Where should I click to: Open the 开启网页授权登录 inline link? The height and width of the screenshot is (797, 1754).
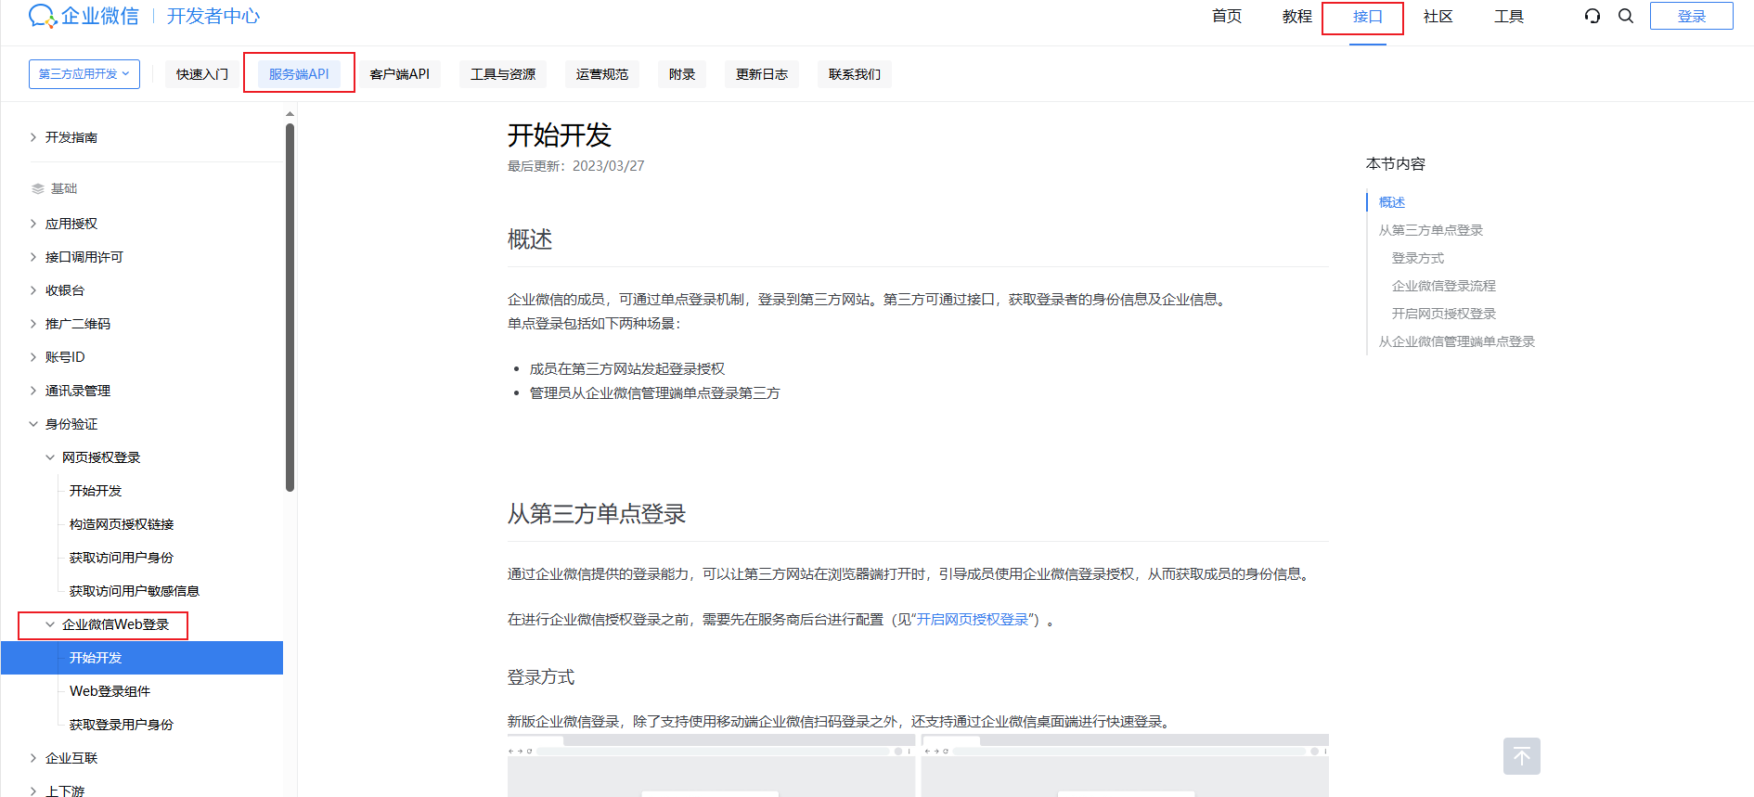[973, 620]
